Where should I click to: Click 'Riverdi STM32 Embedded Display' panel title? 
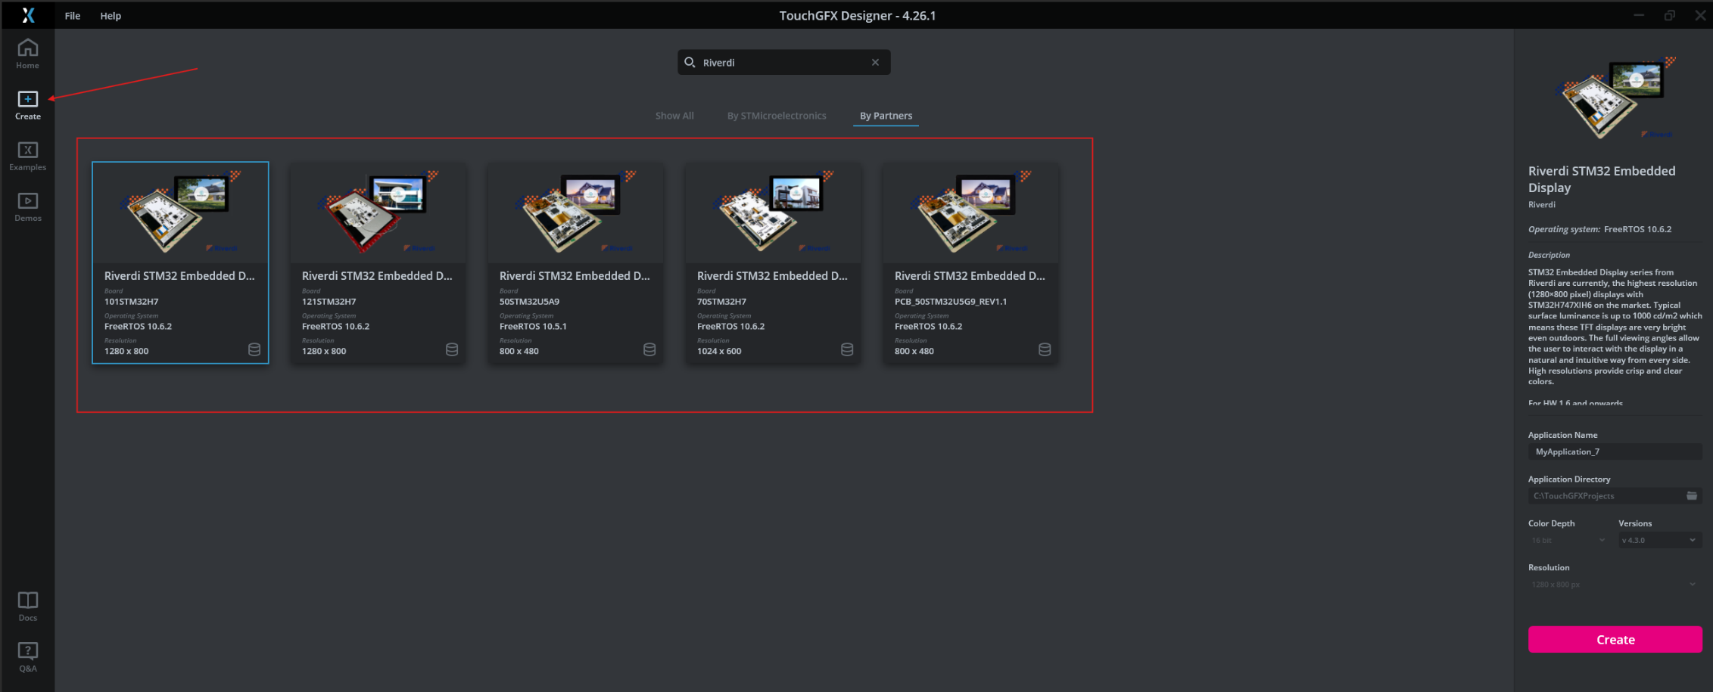click(1602, 179)
